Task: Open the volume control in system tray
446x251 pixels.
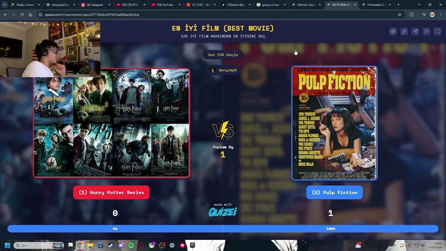Action: [x=423, y=245]
